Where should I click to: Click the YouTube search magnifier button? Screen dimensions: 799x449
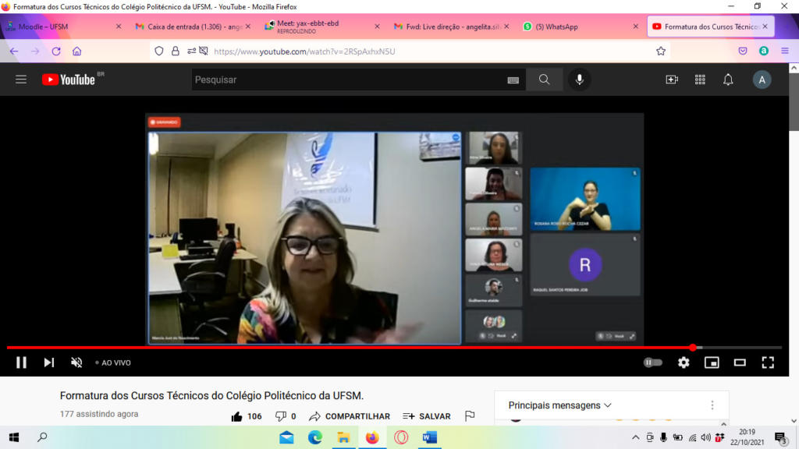(x=544, y=80)
